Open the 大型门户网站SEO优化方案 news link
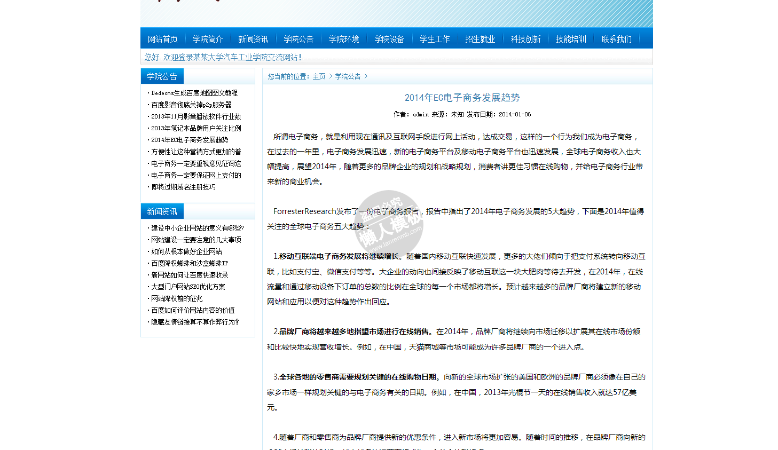Viewport: 778px width, 450px height. (x=188, y=287)
